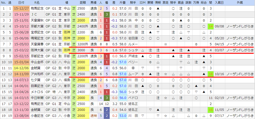Click margin value 3.2
The height and width of the screenshot is (119, 255).
coord(115,104)
